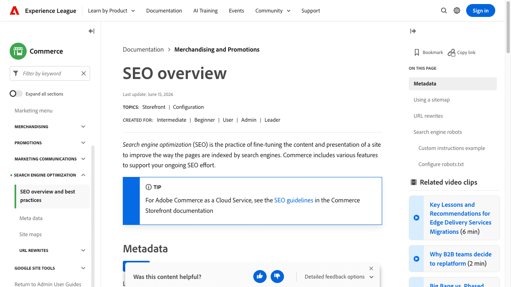Viewport: 511px width, 287px height.
Task: Open the SEO guidelines link
Action: [x=294, y=200]
